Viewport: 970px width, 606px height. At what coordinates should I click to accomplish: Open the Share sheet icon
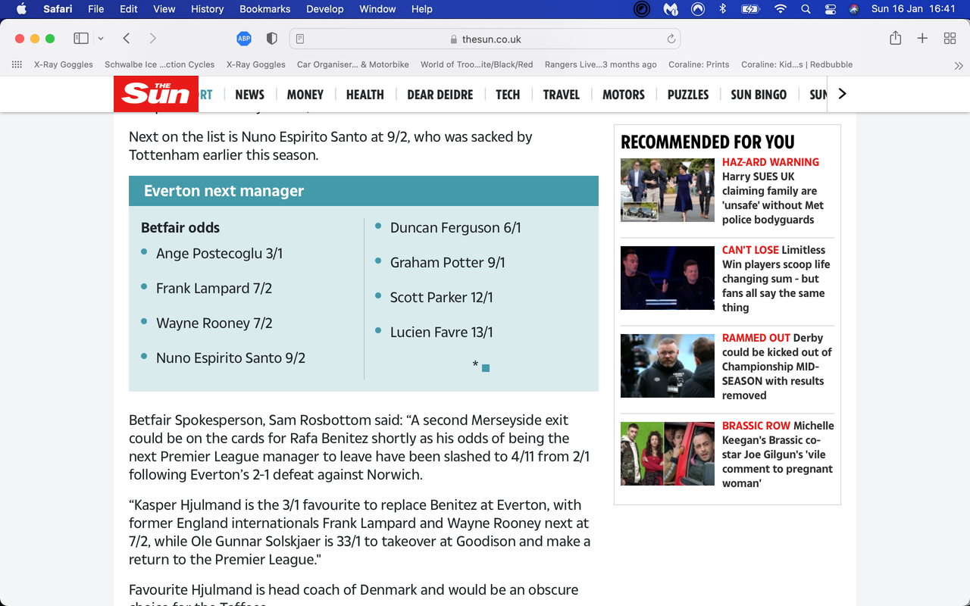[895, 39]
